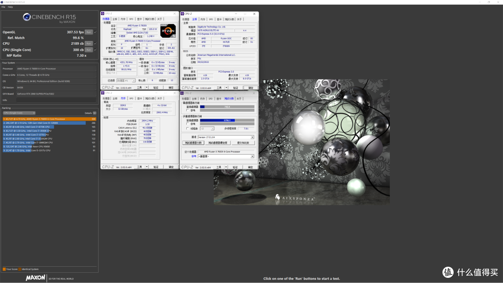503x283 pixels.
Task: Click 提交和比较 button
Action: (x=243, y=143)
